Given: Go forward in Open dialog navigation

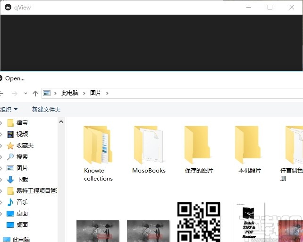Looking at the screenshot, I should (15, 94).
